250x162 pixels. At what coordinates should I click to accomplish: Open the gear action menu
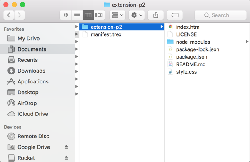click(x=137, y=15)
